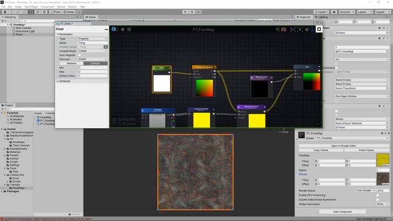Click the plus button in Project panel
Image resolution: width=393 pixels, height=221 pixels.
(2, 109)
